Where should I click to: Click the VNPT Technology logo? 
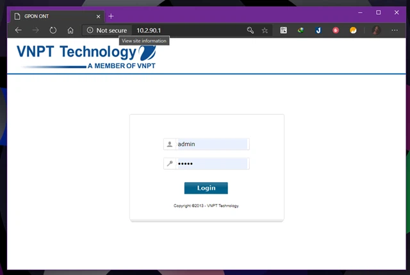(86, 56)
